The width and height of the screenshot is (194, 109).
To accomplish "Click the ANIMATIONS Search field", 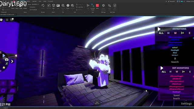I will [x=175, y=62].
